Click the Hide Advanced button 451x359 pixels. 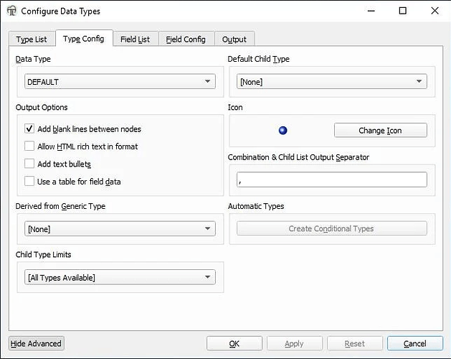37,344
